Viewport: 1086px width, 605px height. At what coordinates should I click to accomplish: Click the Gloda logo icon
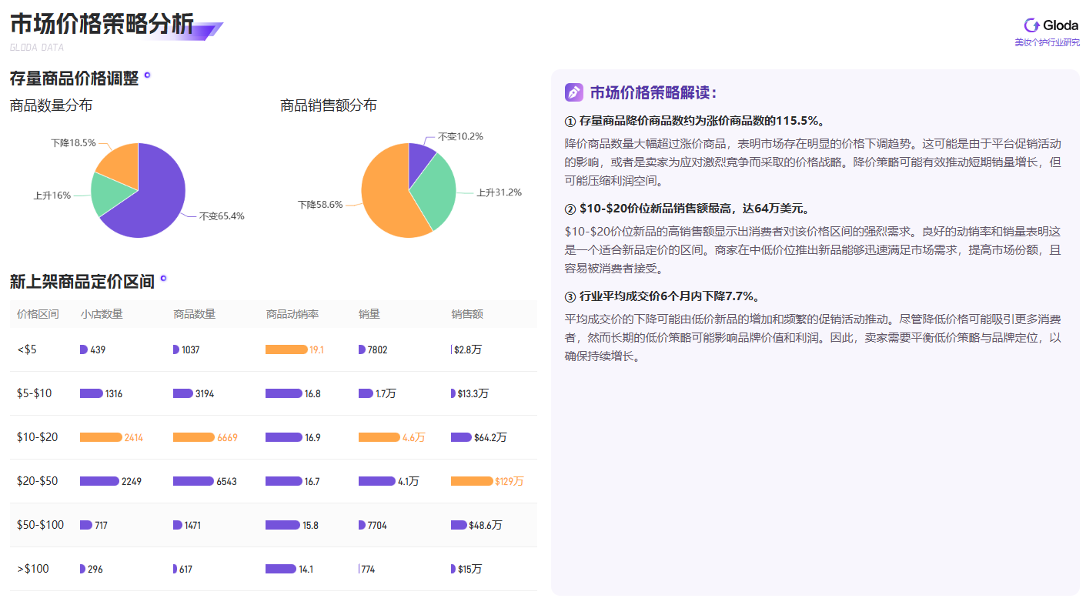pos(1031,25)
